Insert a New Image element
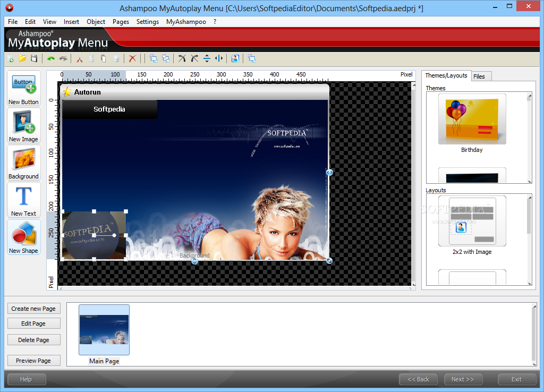 (23, 125)
